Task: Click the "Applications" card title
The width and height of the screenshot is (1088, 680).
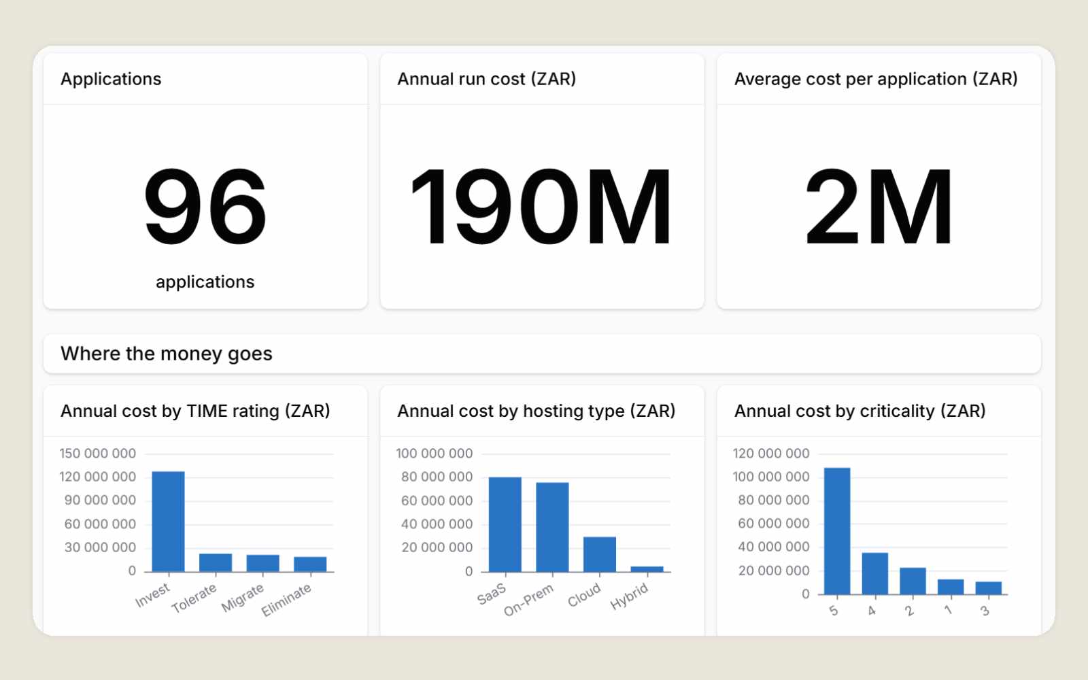Action: pyautogui.click(x=111, y=79)
